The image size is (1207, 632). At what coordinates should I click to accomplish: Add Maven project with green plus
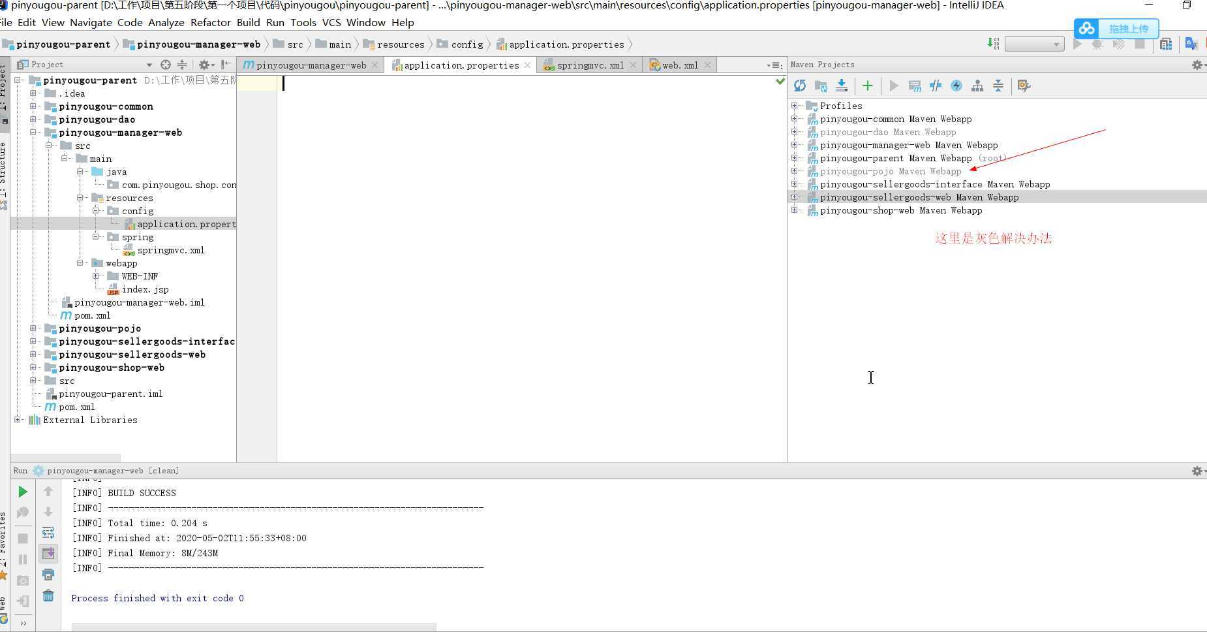tap(868, 86)
